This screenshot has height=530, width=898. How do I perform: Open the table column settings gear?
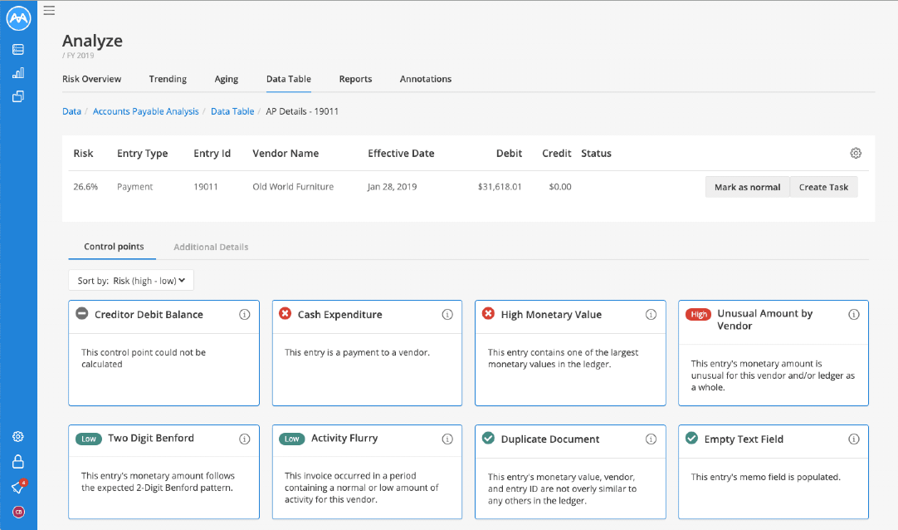(856, 153)
